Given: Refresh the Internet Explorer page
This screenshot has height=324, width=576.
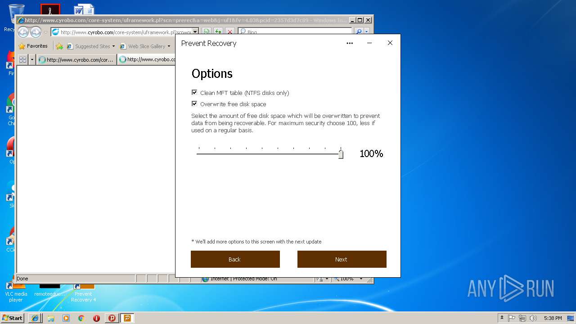Looking at the screenshot, I should pyautogui.click(x=218, y=32).
